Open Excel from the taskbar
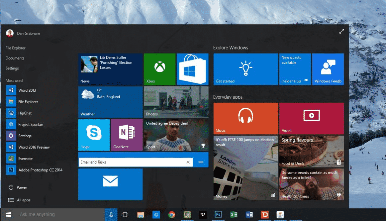 [x=234, y=215]
